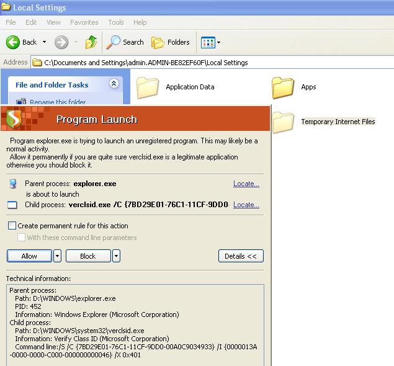
Task: Open the Forward history dropdown arrow
Action: coord(76,42)
